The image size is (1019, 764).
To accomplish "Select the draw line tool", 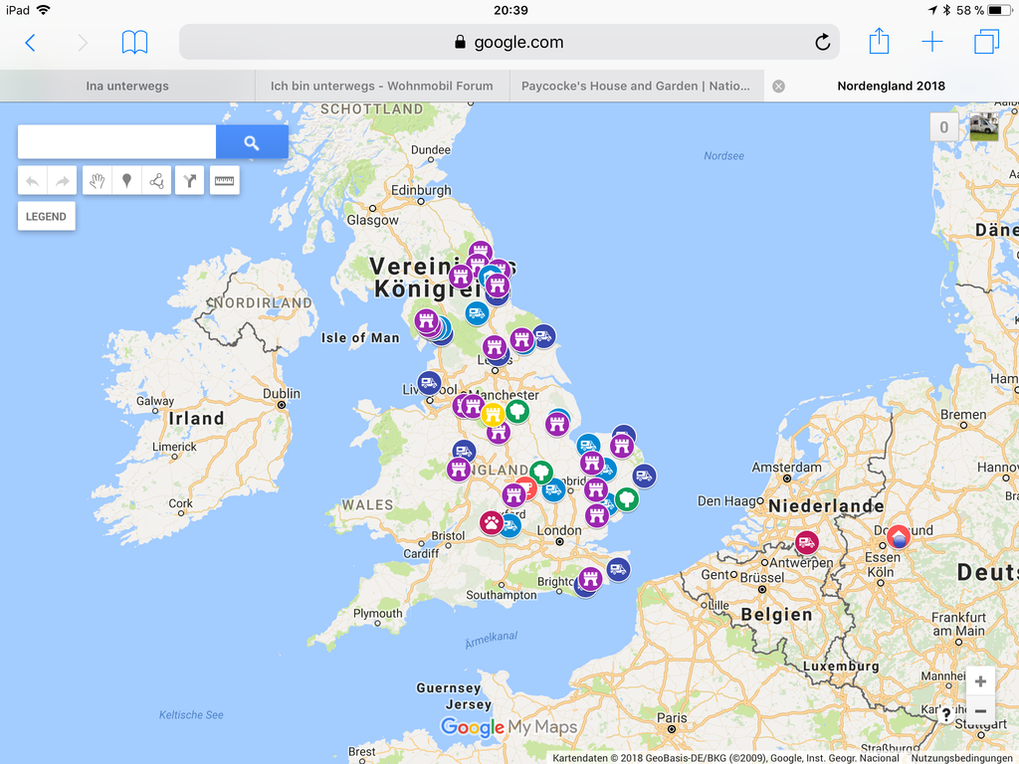I will tap(156, 181).
